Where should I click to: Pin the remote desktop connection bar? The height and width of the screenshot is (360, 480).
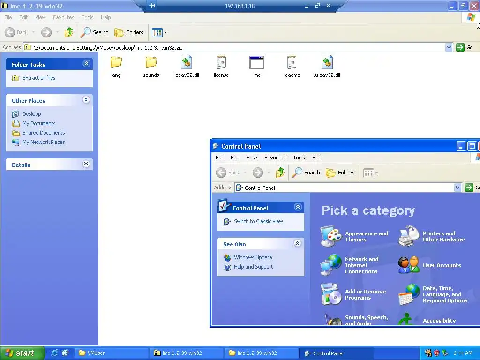[152, 6]
